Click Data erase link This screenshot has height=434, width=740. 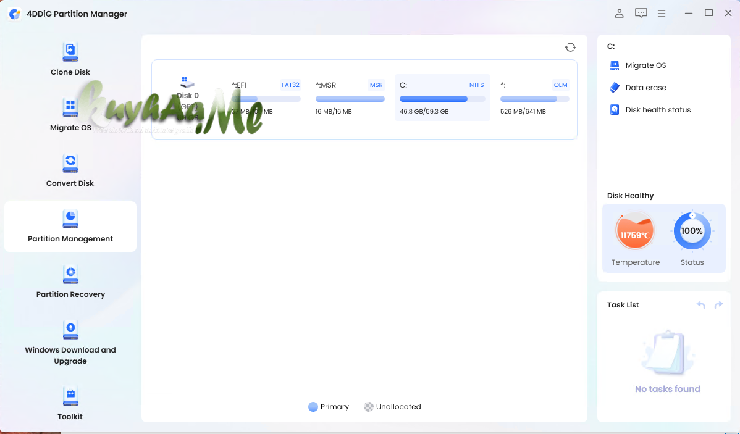click(645, 88)
